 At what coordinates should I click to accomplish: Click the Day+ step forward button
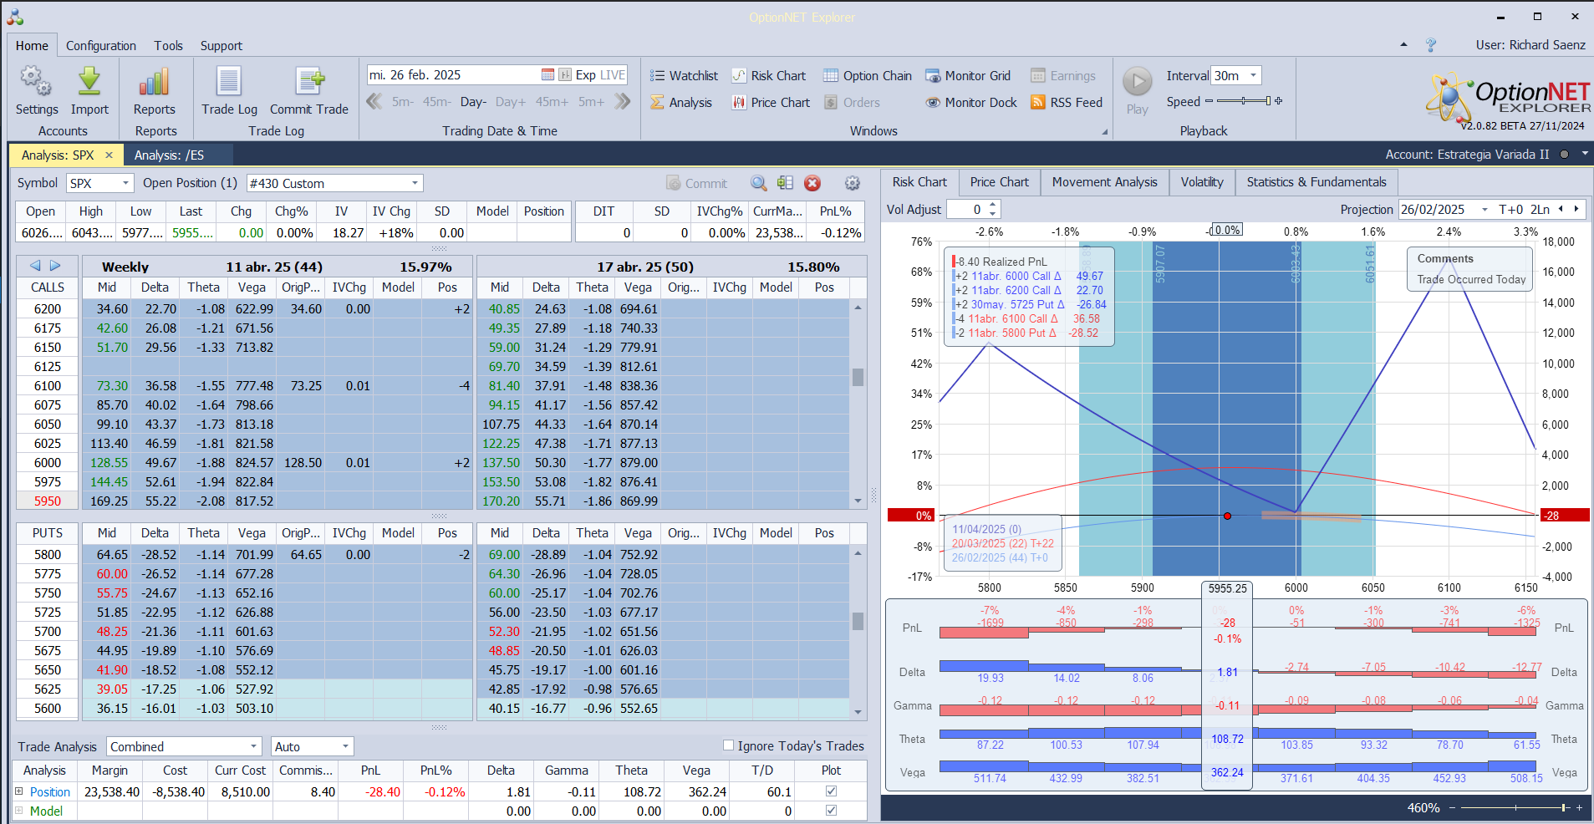pos(510,102)
